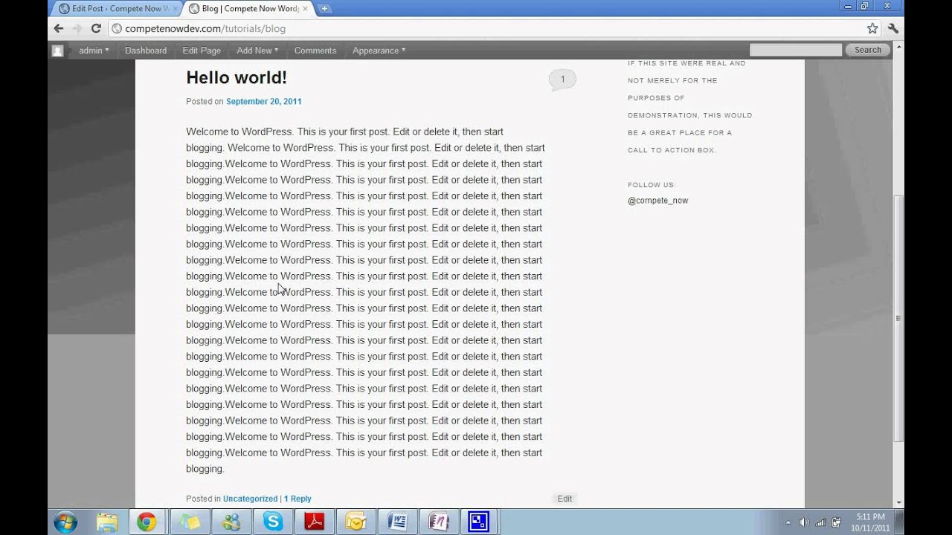Open Microsoft Word from the taskbar
The image size is (952, 535).
[397, 522]
